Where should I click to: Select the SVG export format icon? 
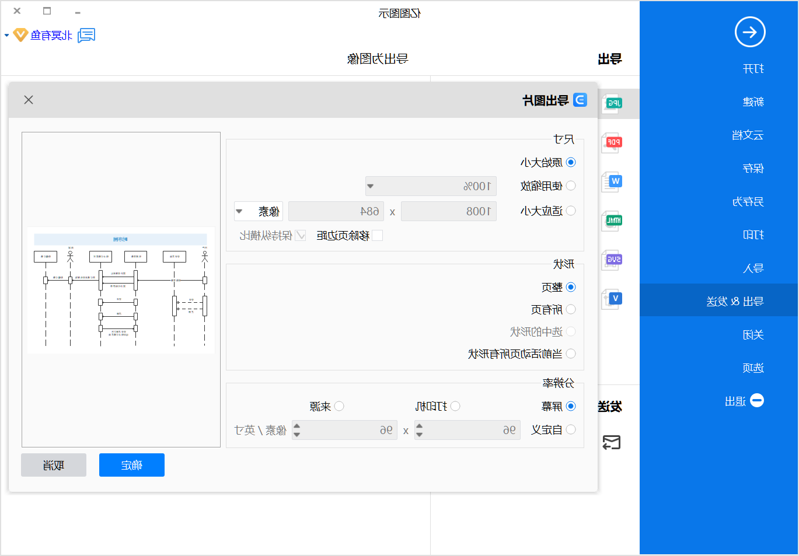coord(612,260)
